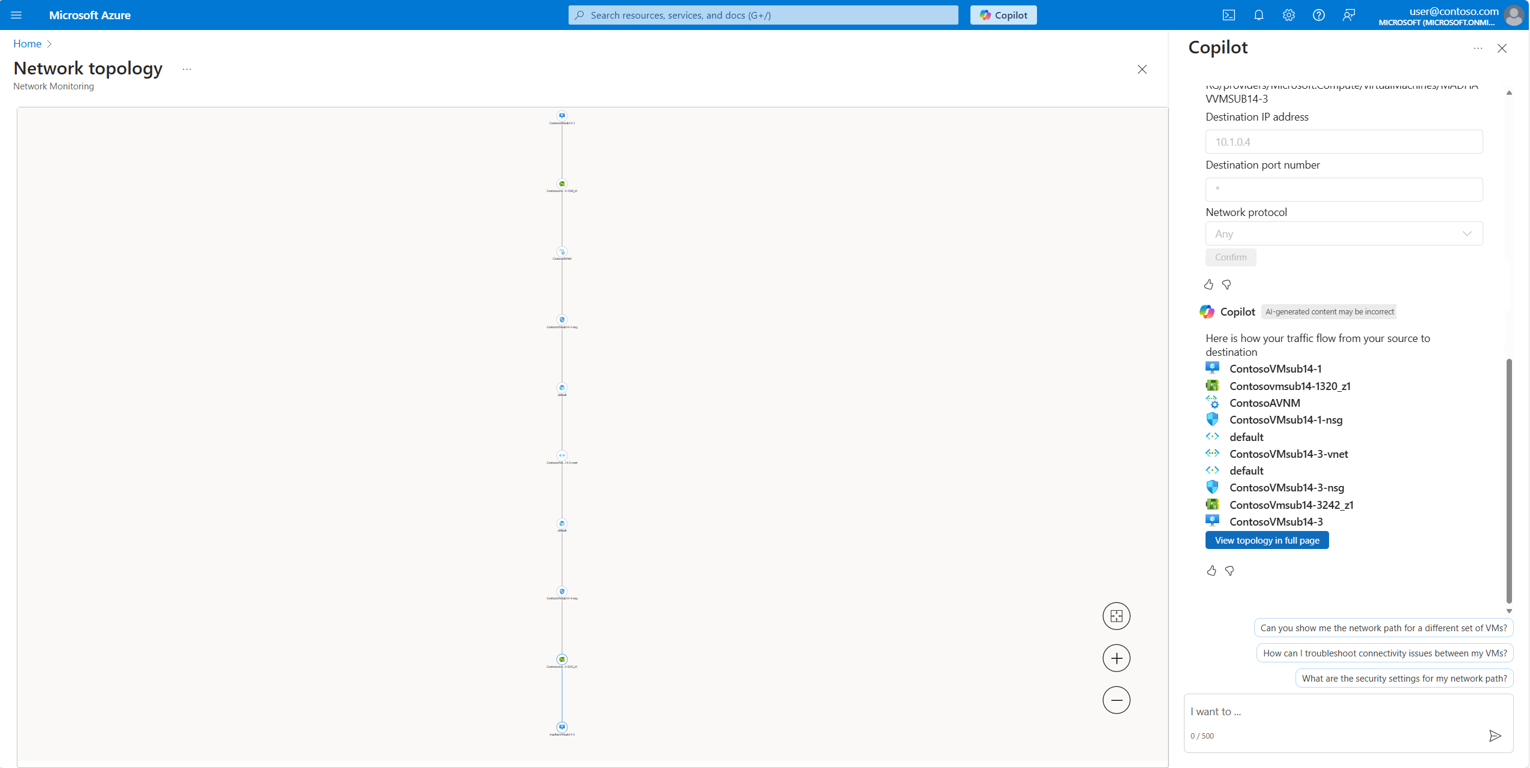The height and width of the screenshot is (768, 1530).
Task: Open Network topology more options ellipsis
Action: [187, 69]
